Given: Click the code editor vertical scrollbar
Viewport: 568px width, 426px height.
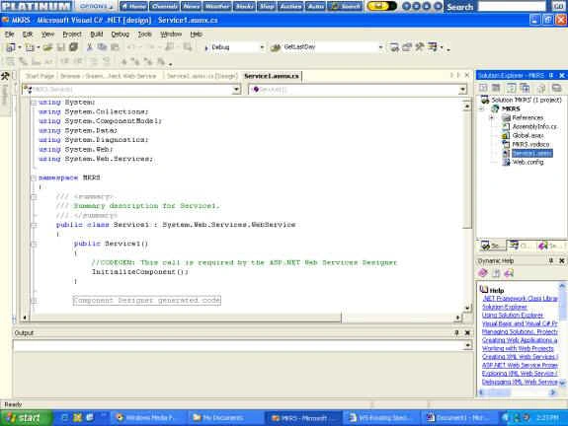Looking at the screenshot, I should pos(467,206).
